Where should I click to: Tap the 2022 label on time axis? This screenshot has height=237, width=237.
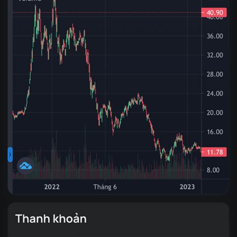52,187
